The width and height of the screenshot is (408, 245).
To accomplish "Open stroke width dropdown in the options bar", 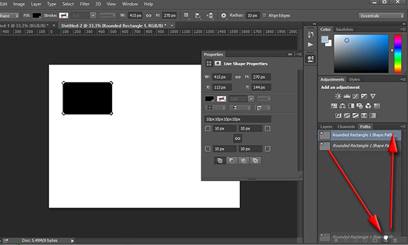I will [x=93, y=16].
